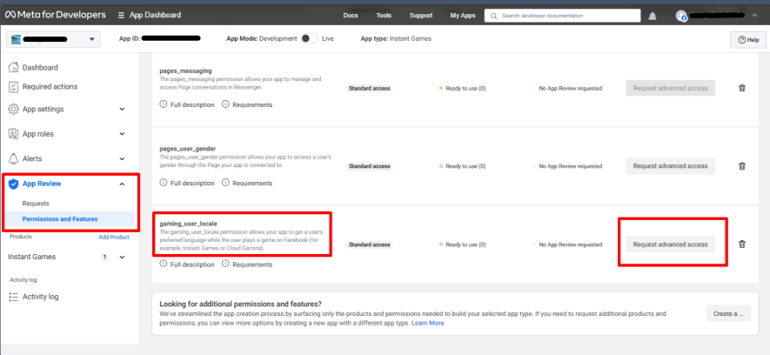The width and height of the screenshot is (770, 355).
Task: Click the Meta for Developers logo
Action: pos(56,15)
